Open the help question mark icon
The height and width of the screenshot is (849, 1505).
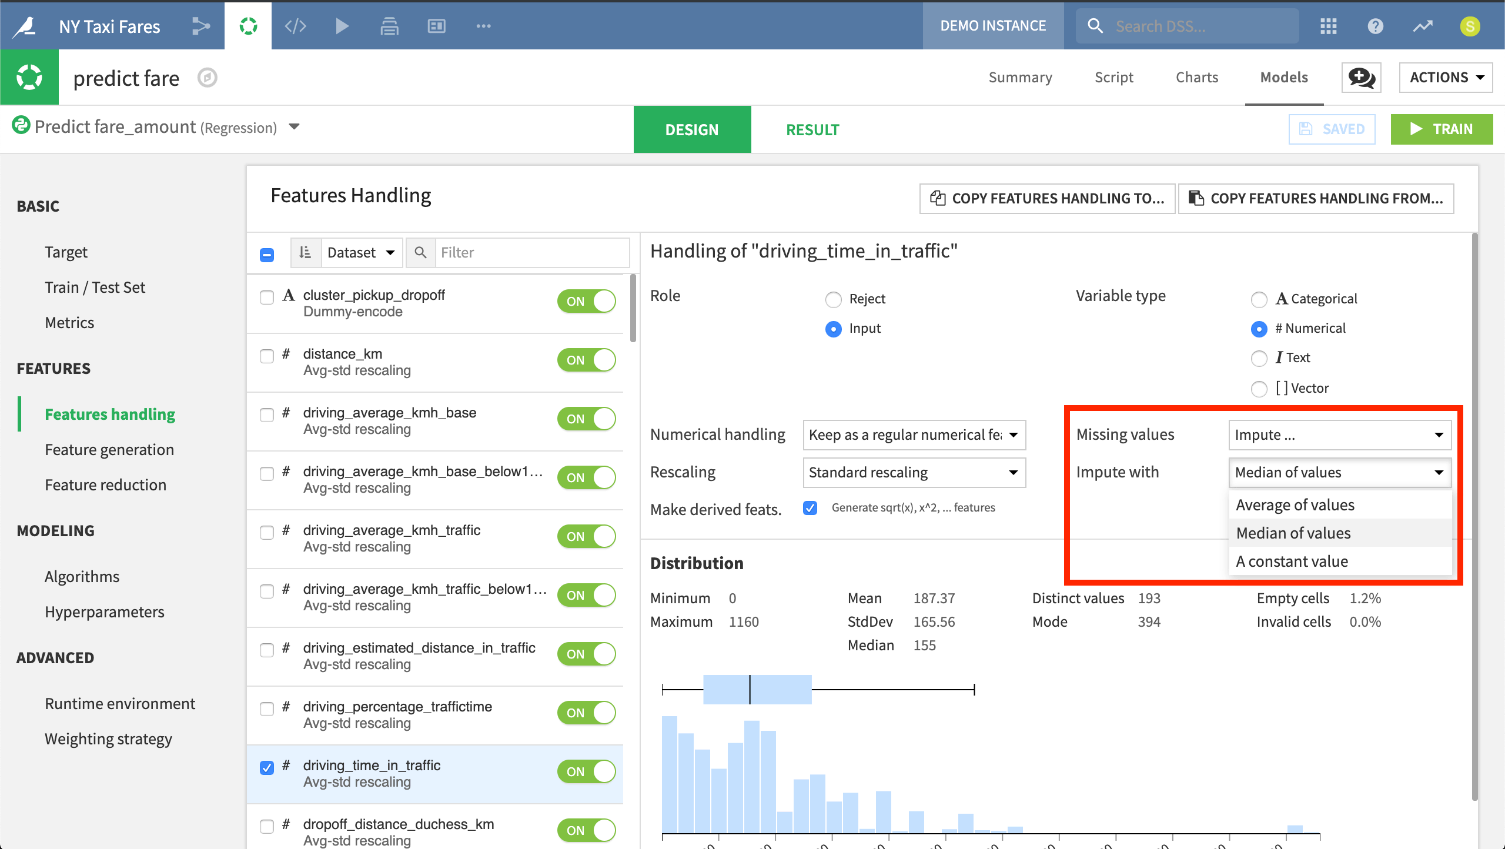pyautogui.click(x=1376, y=26)
